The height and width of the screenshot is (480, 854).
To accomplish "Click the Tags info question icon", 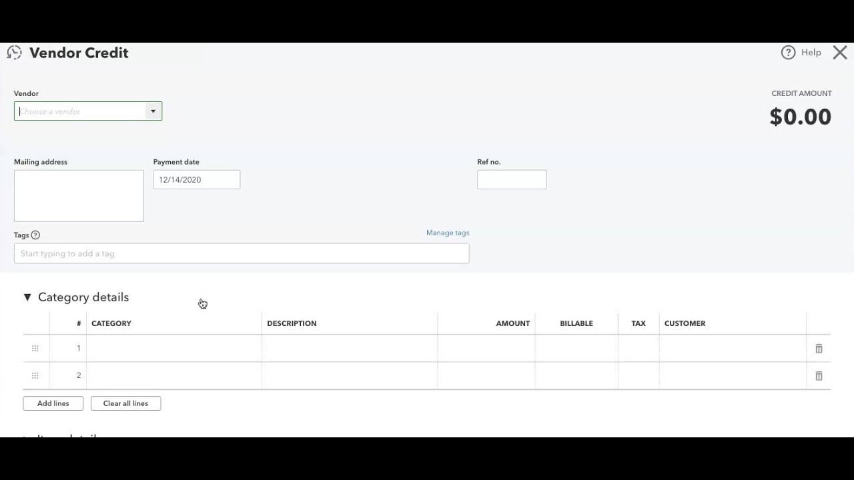I will tap(35, 235).
